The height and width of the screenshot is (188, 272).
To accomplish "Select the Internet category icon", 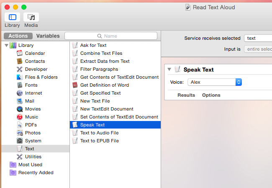I will click(x=20, y=93).
